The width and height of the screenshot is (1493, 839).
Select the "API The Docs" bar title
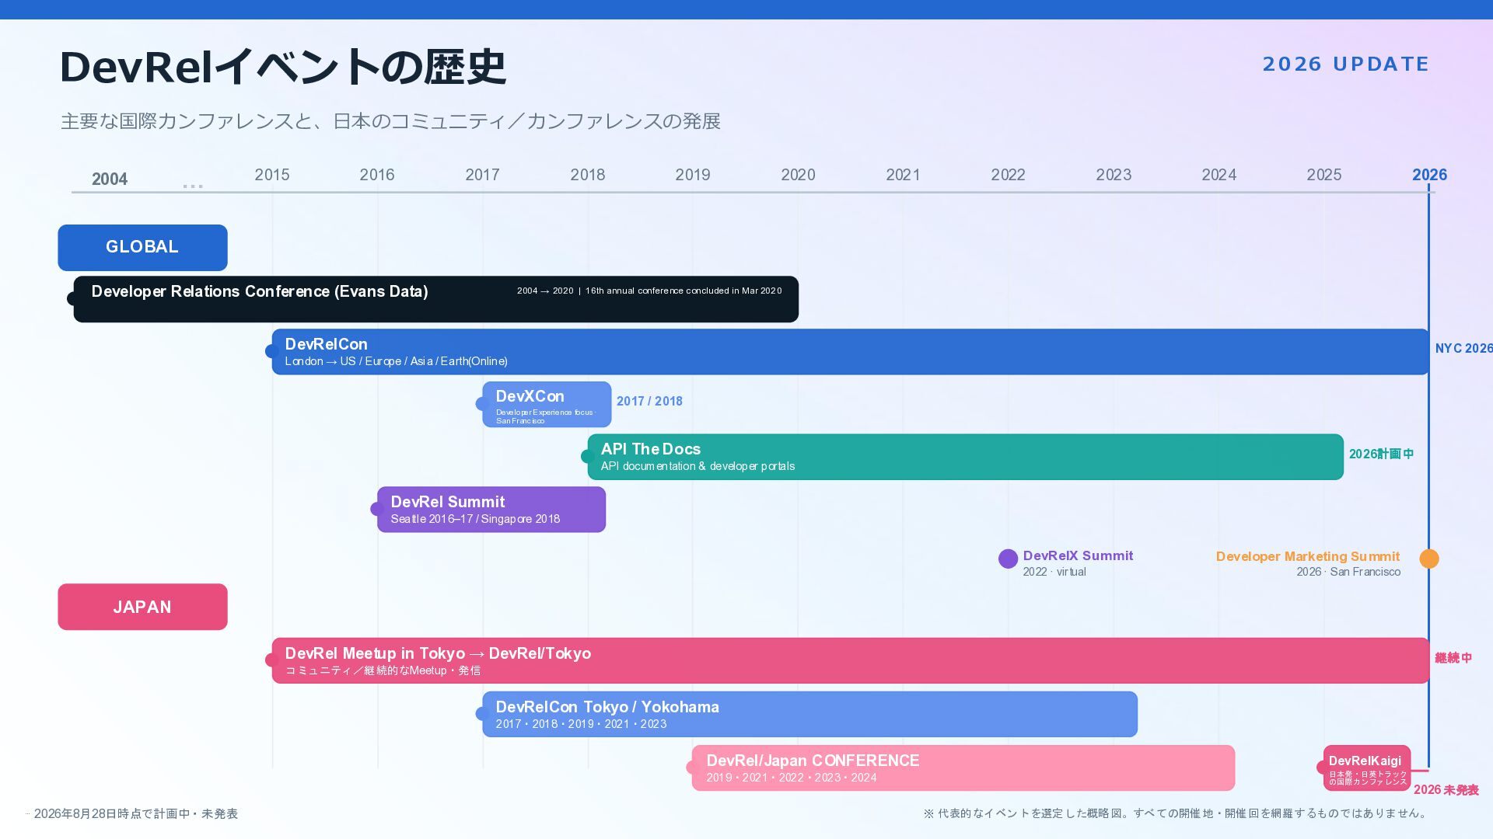(x=651, y=449)
